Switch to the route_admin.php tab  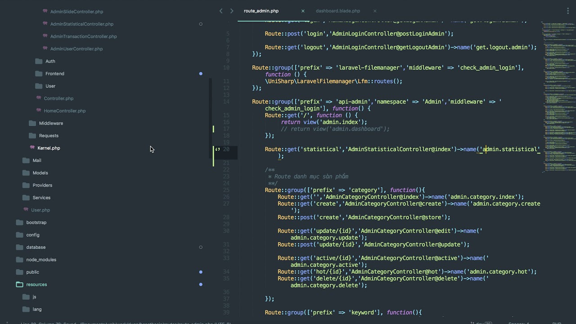coord(261,11)
